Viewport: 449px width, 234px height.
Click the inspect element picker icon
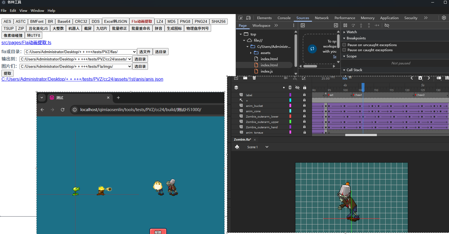pos(240,18)
